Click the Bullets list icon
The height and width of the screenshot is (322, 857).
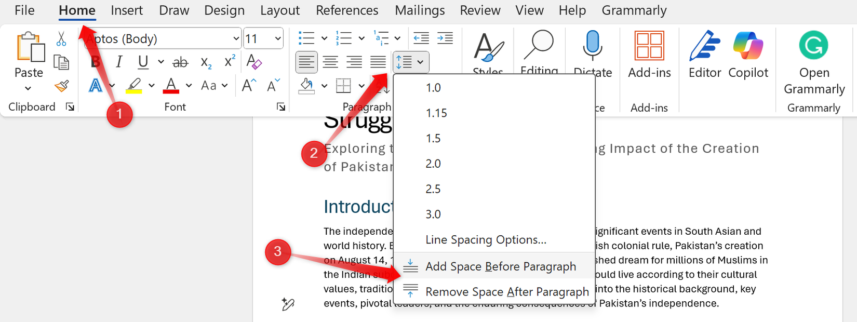click(306, 38)
